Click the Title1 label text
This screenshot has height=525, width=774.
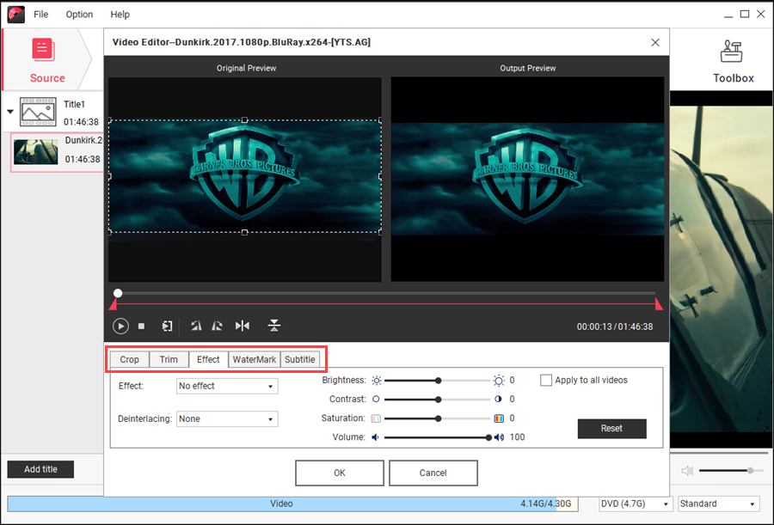pos(74,104)
